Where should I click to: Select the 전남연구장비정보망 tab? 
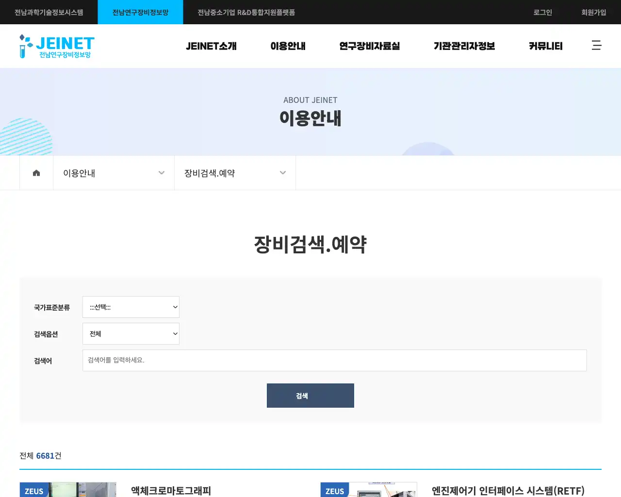tap(140, 12)
